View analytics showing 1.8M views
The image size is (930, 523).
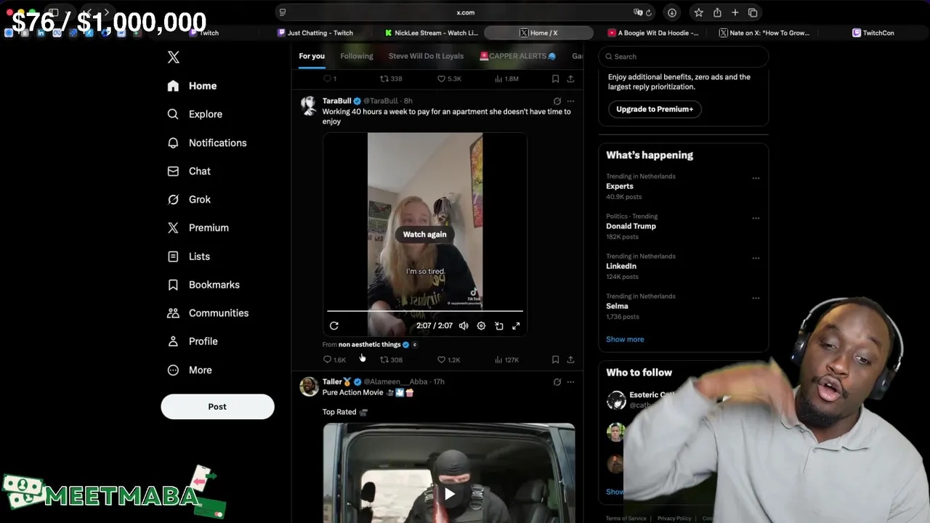(x=506, y=78)
